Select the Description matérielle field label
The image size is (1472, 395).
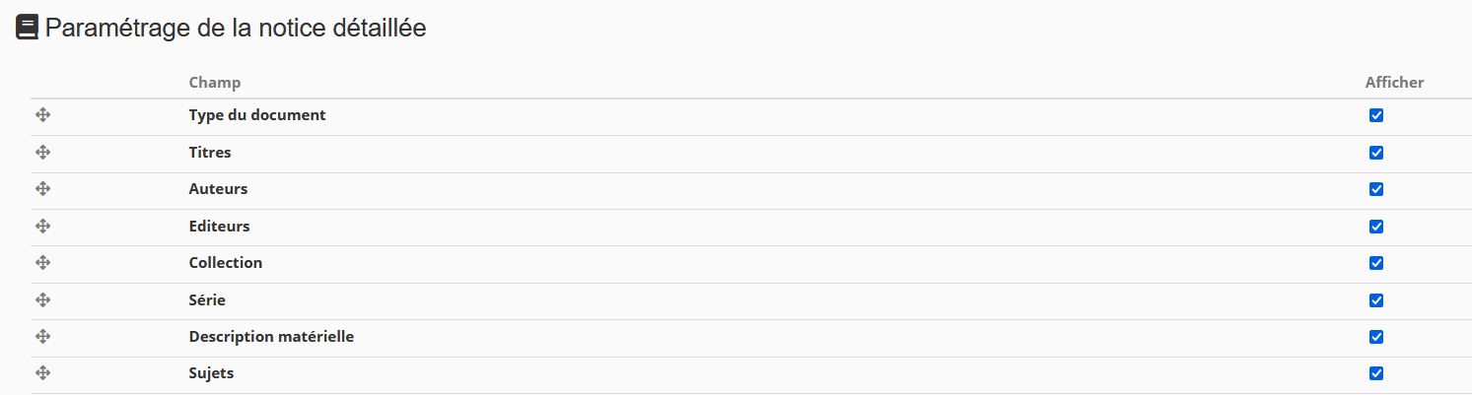(271, 337)
